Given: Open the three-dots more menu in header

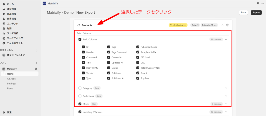Looking at the screenshot, I should point(263,3).
